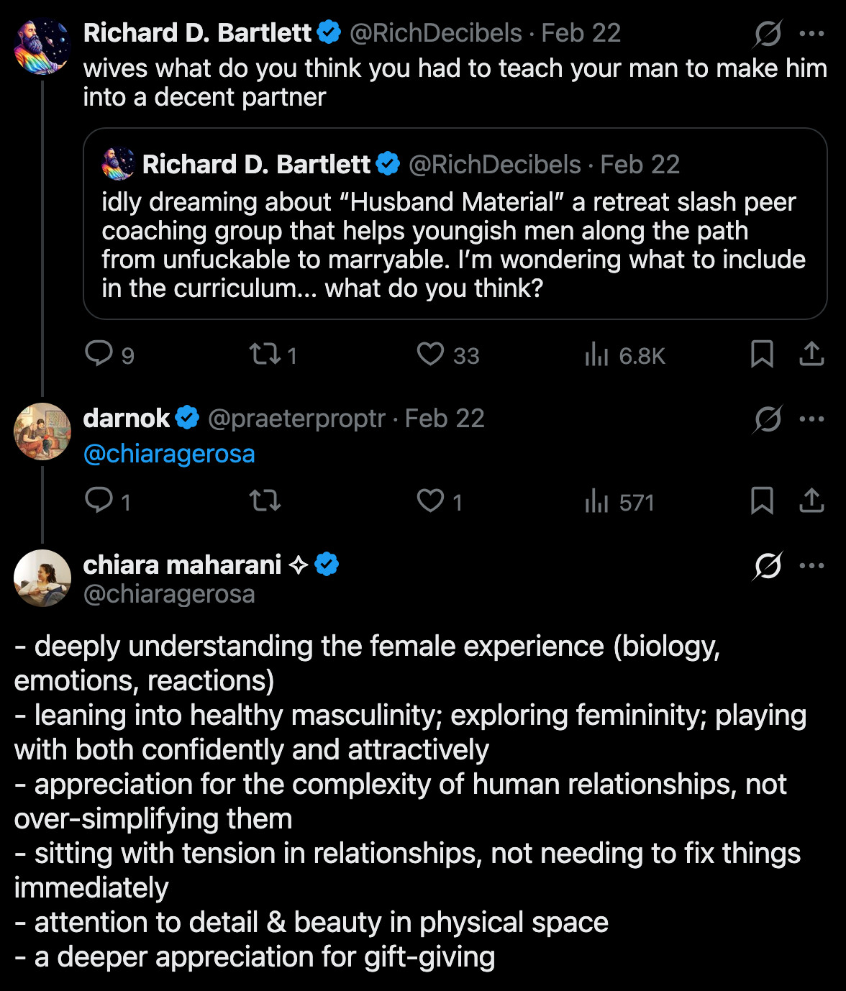Open more options on chiara maharani's tweet
The image size is (846, 991).
click(x=811, y=565)
